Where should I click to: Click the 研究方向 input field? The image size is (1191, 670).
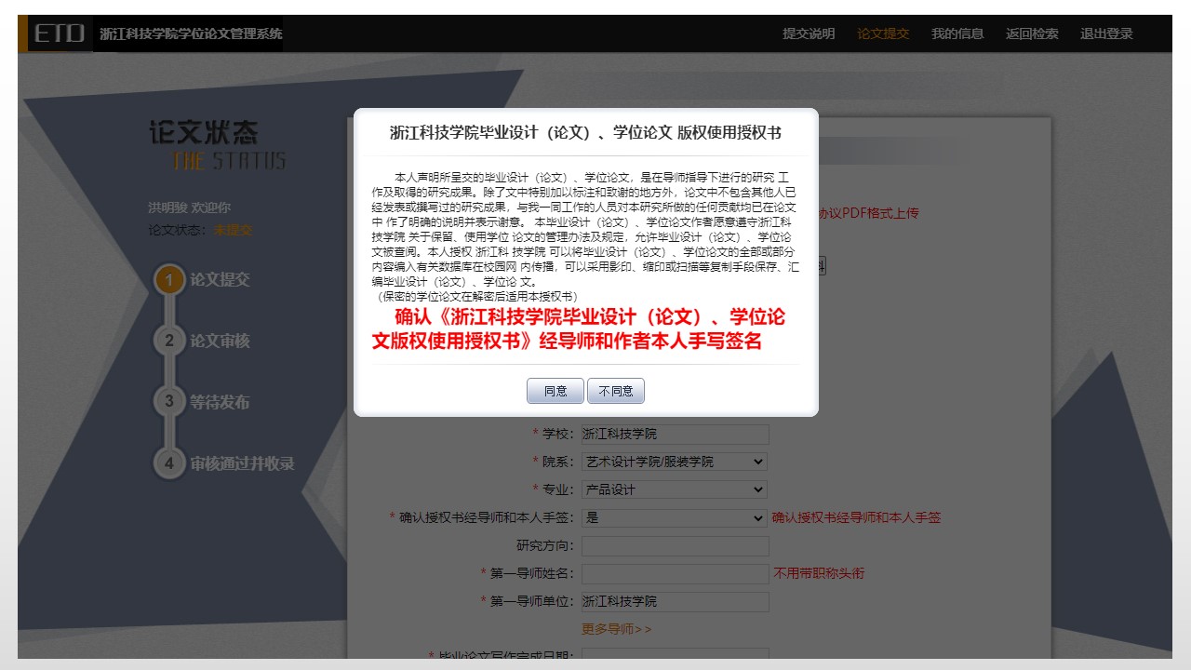(675, 545)
